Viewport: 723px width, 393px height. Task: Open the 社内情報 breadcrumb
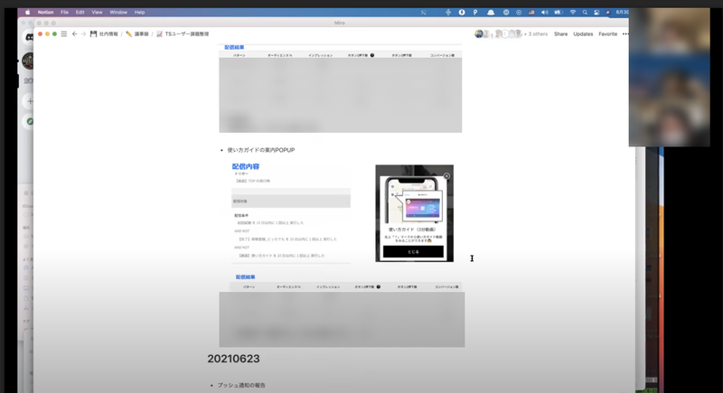point(104,34)
